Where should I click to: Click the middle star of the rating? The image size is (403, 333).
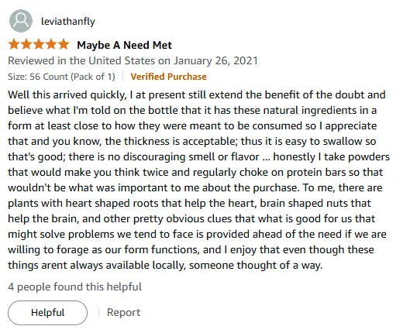coord(39,45)
